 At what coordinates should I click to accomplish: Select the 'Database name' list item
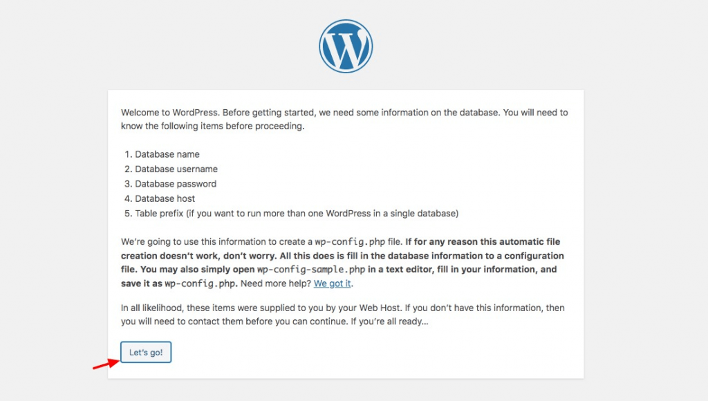[x=169, y=154]
